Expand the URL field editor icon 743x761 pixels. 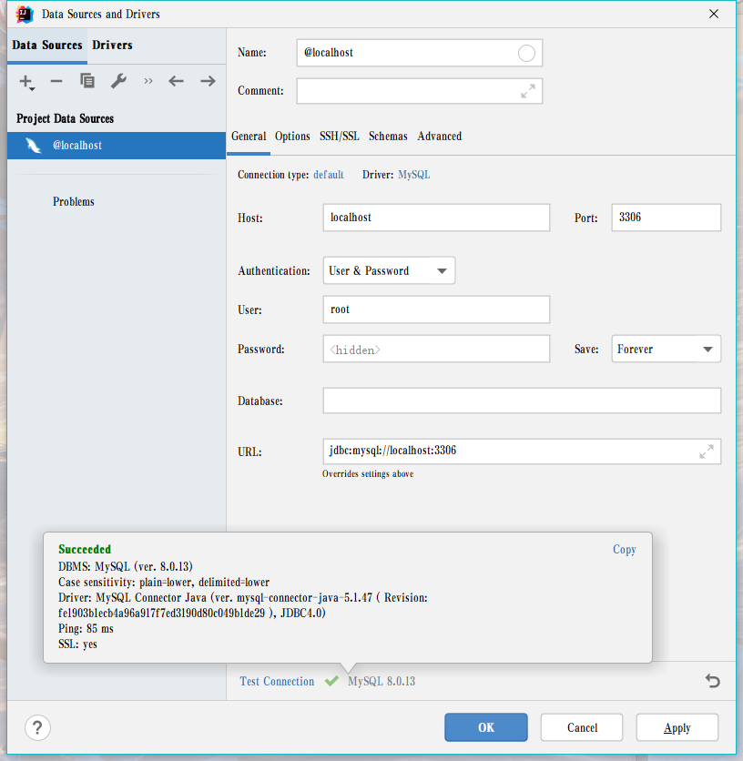(707, 452)
